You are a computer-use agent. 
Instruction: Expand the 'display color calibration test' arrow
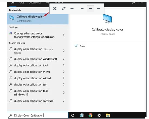click(x=64, y=84)
